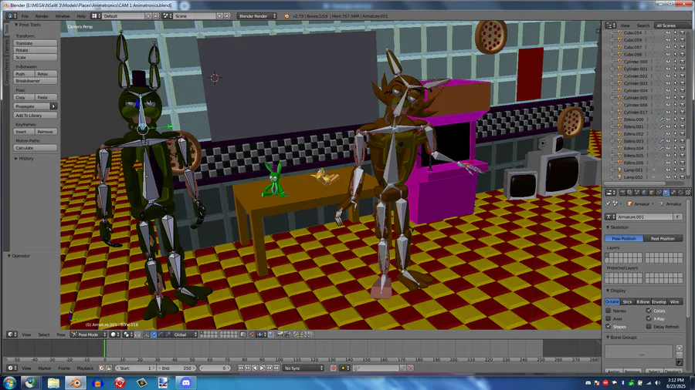Click the Jump to start frame control
The height and width of the screenshot is (390, 695).
tap(241, 368)
